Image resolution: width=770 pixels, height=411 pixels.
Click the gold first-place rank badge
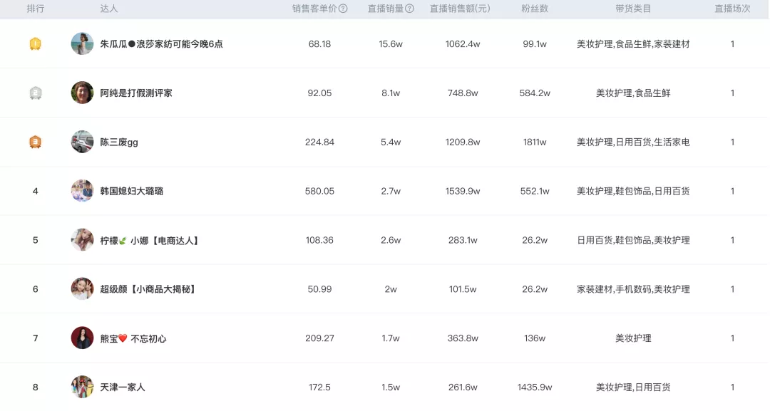coord(36,44)
